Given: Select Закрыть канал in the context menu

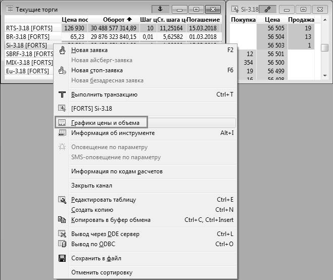Looking at the screenshot, I should (x=91, y=185).
